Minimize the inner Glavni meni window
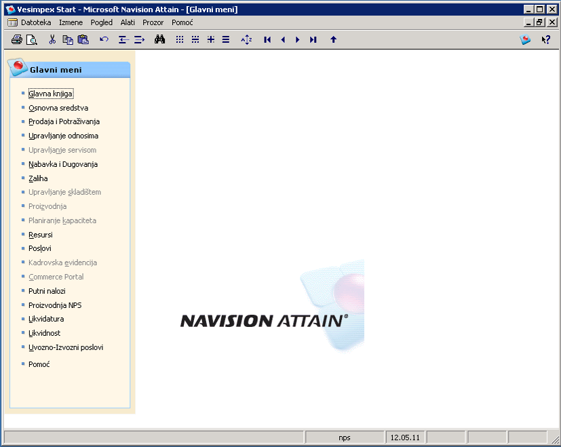Image resolution: width=561 pixels, height=447 pixels. point(529,22)
